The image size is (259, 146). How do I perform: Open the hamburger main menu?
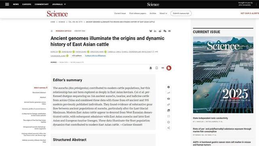click(x=7, y=4)
